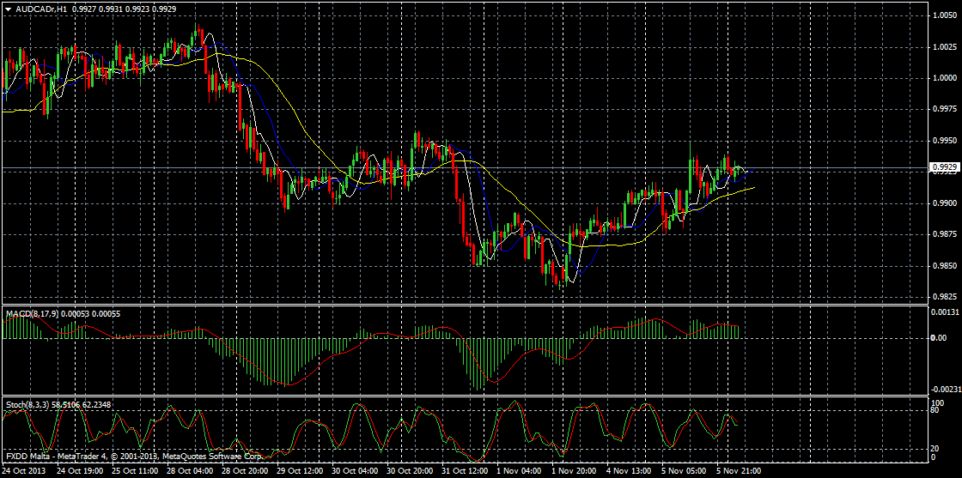
Task: Click the right end of yellow moving average
Action: point(755,187)
